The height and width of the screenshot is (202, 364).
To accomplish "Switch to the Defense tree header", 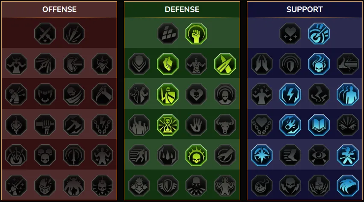I will (x=182, y=9).
